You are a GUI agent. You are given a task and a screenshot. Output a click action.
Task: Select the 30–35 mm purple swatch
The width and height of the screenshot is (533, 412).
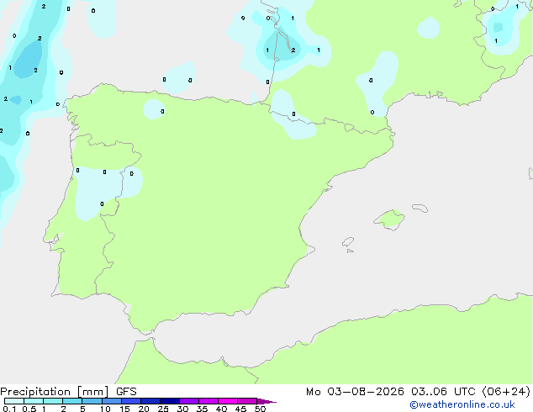point(188,401)
